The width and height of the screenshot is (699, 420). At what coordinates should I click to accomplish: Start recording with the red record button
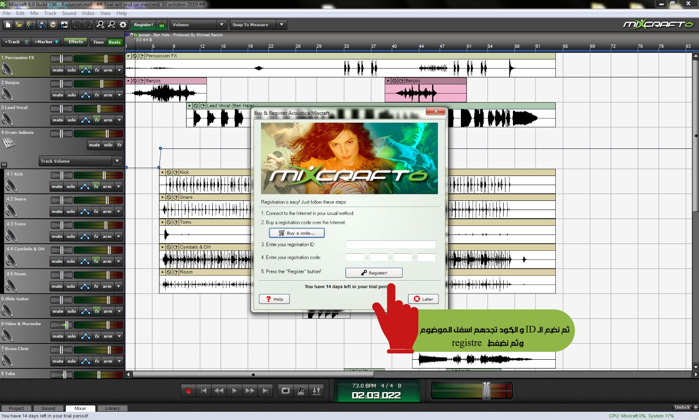[x=188, y=391]
